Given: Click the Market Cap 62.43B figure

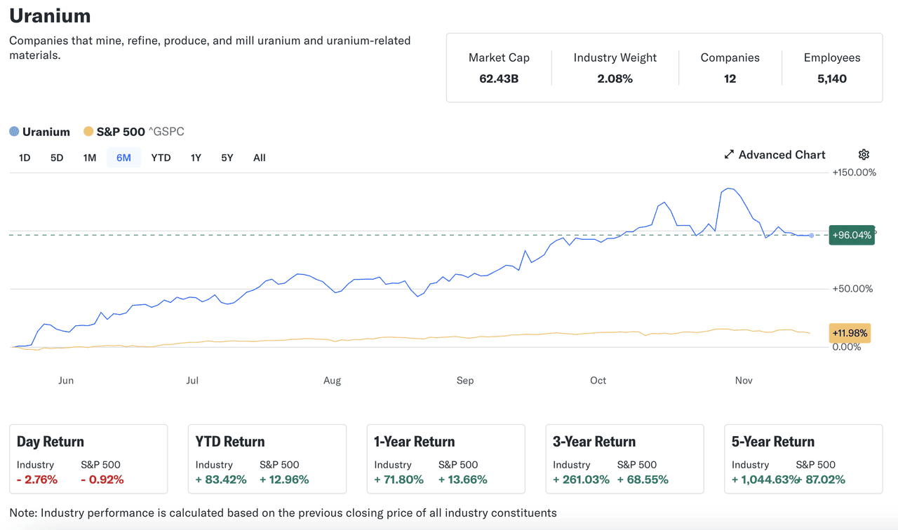Looking at the screenshot, I should coord(499,79).
